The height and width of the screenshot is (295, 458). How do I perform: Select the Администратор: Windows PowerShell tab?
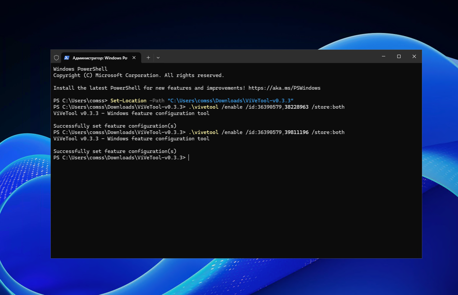(x=101, y=58)
